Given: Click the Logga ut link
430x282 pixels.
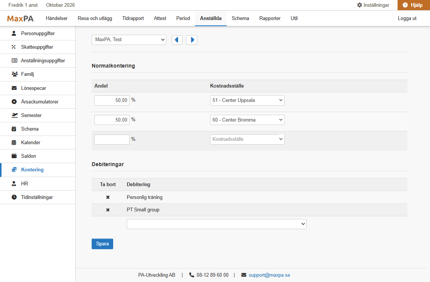Looking at the screenshot, I should [407, 18].
